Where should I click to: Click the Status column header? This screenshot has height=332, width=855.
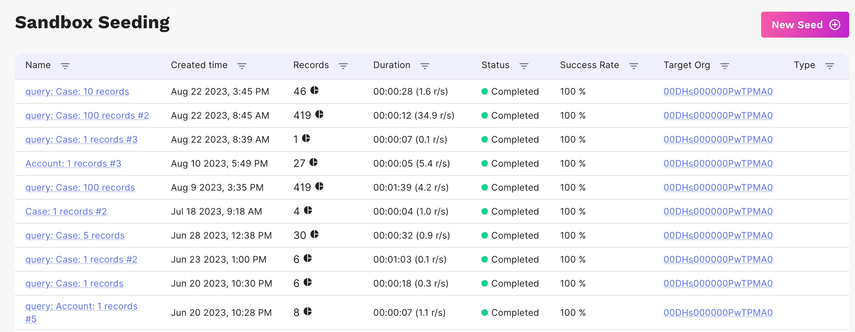pyautogui.click(x=495, y=65)
